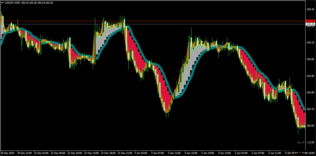
Task: Click the 103.15 label on price scale
Action: [x=311, y=43]
